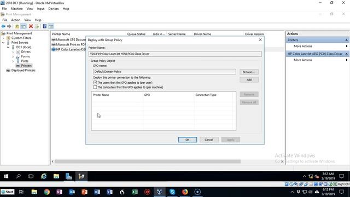Screen dimensions: 350x197
Task: Open OneNote from host taskbar
Action: (60, 192)
